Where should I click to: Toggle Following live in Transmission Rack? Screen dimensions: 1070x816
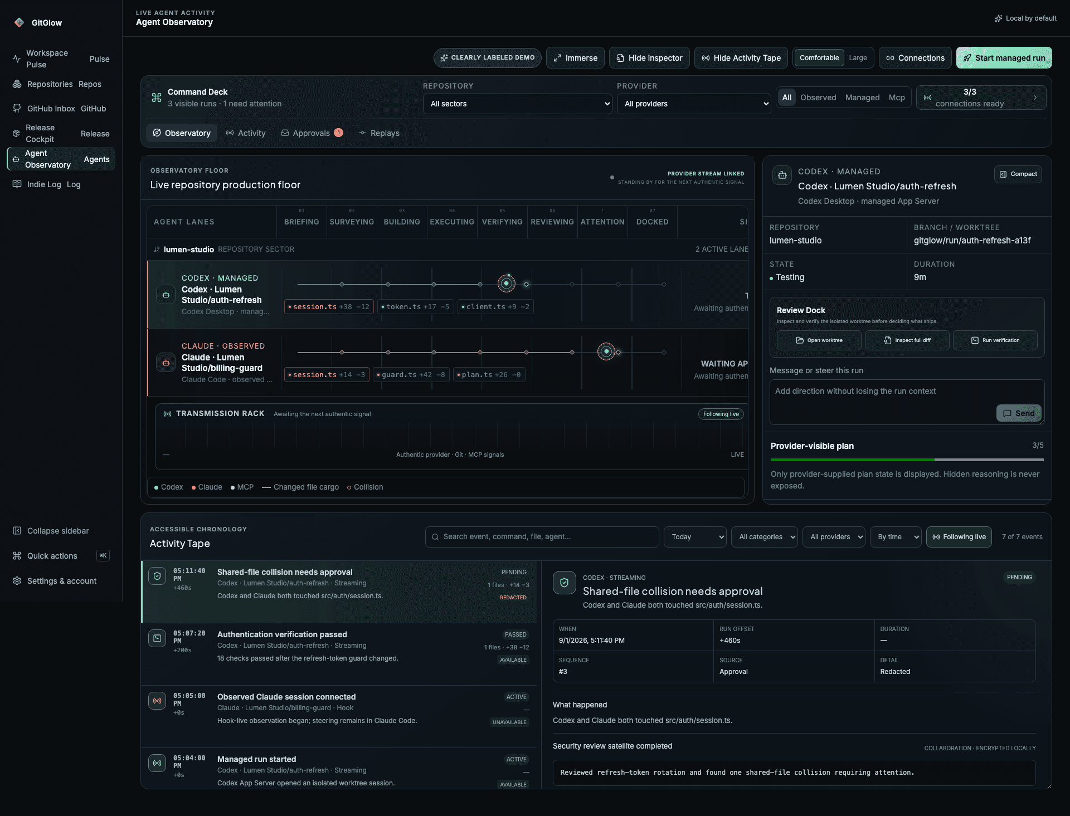[721, 414]
